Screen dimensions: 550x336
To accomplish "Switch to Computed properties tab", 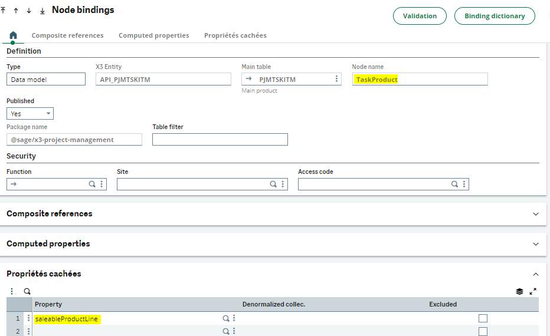I will [153, 35].
